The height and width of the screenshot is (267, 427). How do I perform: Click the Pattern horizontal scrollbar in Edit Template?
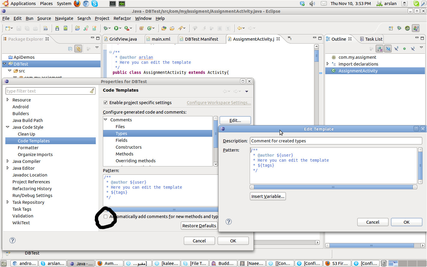coord(333,187)
